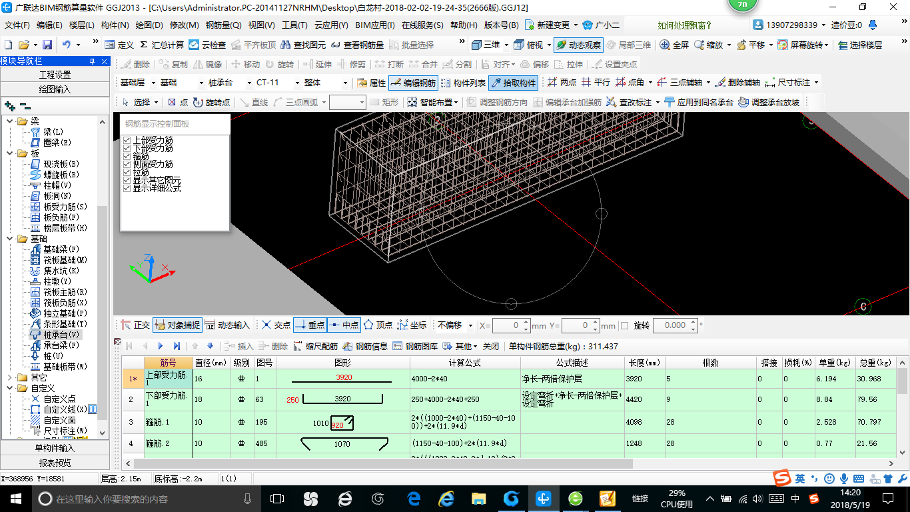
Task: Open 文件(F) menu
Action: (17, 25)
